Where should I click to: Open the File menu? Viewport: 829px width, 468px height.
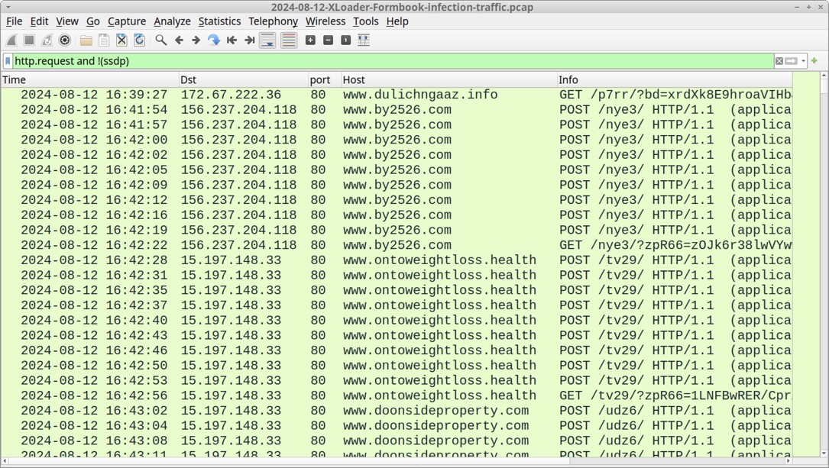click(15, 21)
